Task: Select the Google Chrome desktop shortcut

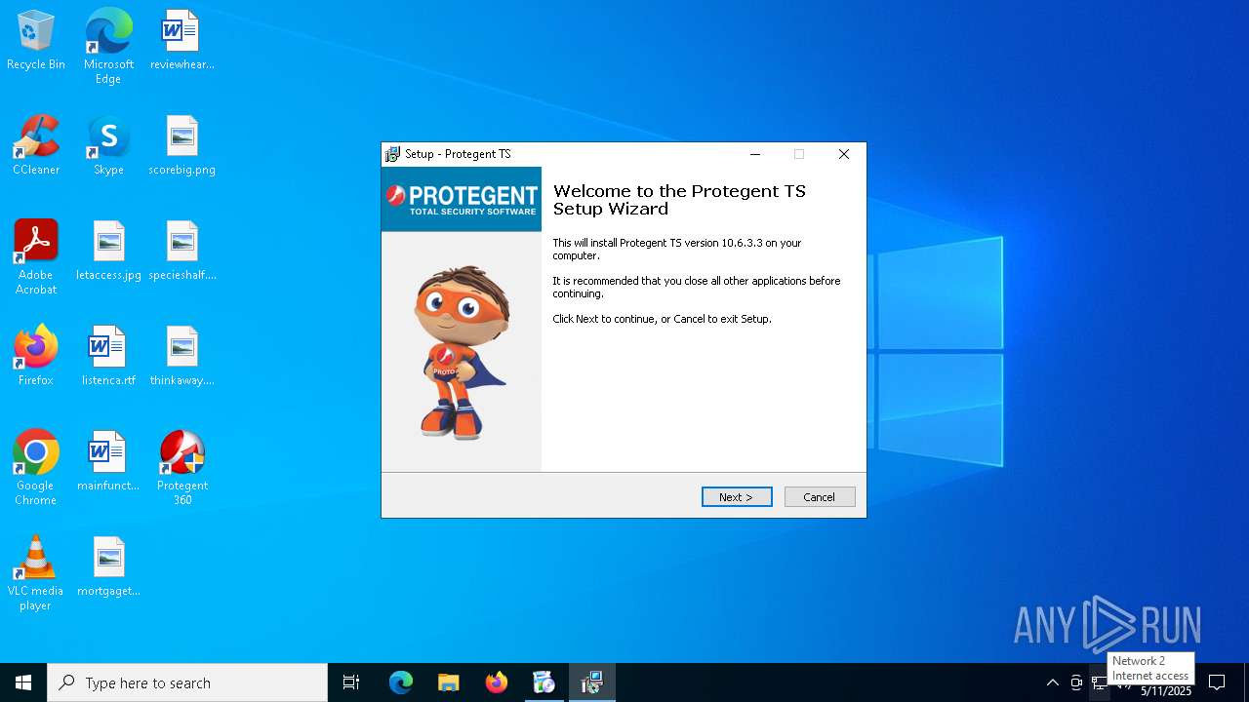Action: click(x=36, y=468)
